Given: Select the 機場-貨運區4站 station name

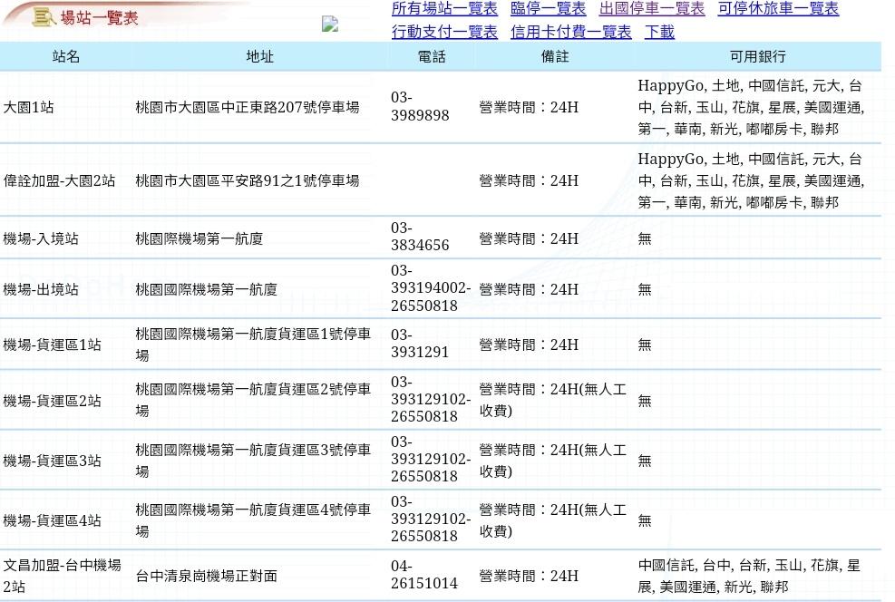Looking at the screenshot, I should 52,520.
